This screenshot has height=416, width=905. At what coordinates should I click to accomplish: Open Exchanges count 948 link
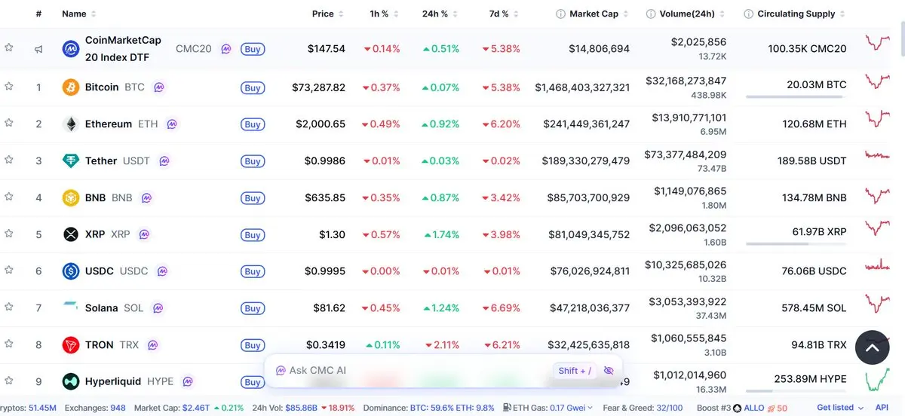pyautogui.click(x=118, y=408)
